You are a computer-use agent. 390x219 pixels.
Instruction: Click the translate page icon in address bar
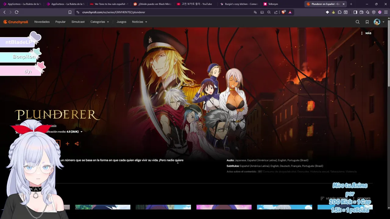pos(255,12)
